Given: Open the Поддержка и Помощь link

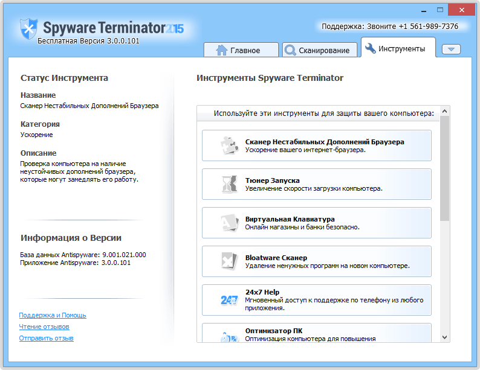Looking at the screenshot, I should 53,315.
